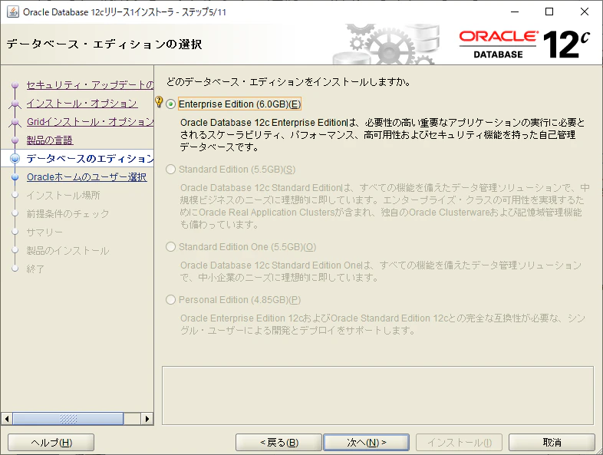The width and height of the screenshot is (603, 455).
Task: Minimize the installer window
Action: click(515, 12)
